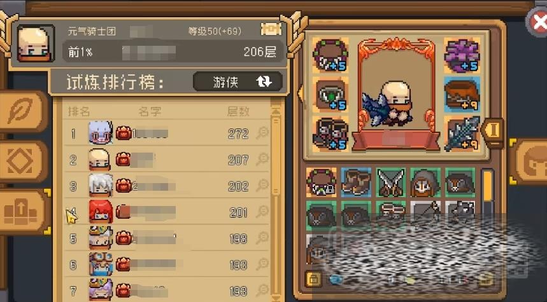Open loadout tab marked I
This screenshot has height=302, width=547.
coord(493,130)
